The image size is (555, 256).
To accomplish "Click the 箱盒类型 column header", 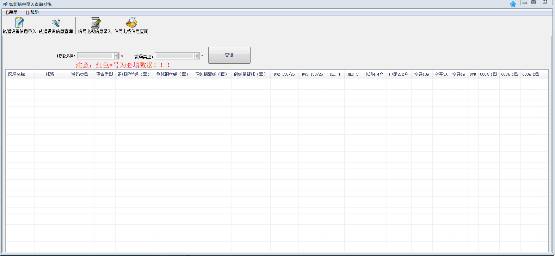I will 105,74.
